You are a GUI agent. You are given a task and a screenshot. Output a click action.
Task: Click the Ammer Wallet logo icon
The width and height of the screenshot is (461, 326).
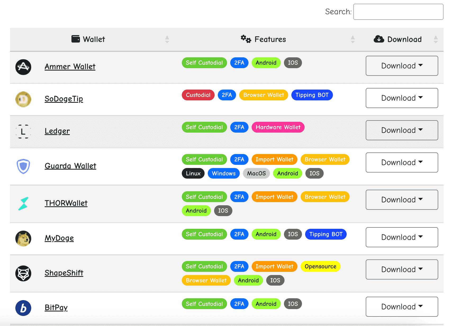(x=23, y=67)
